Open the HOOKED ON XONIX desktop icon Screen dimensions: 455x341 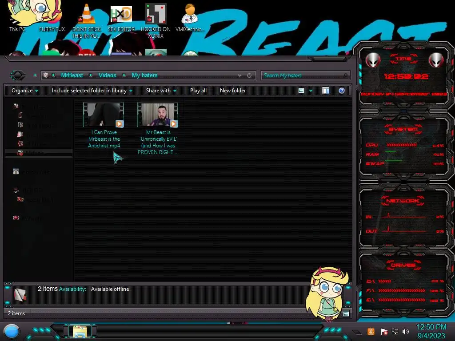click(x=156, y=21)
